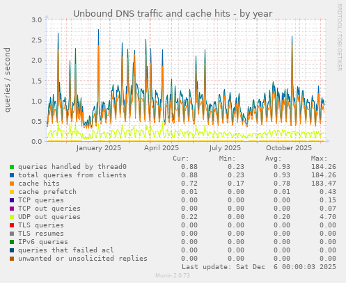The height and width of the screenshot is (283, 346).
Task: Click the 1.0 y-axis tick label
Action: [x=37, y=102]
